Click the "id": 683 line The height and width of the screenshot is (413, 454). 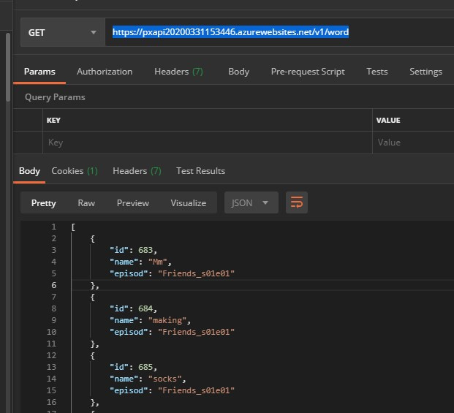[133, 250]
